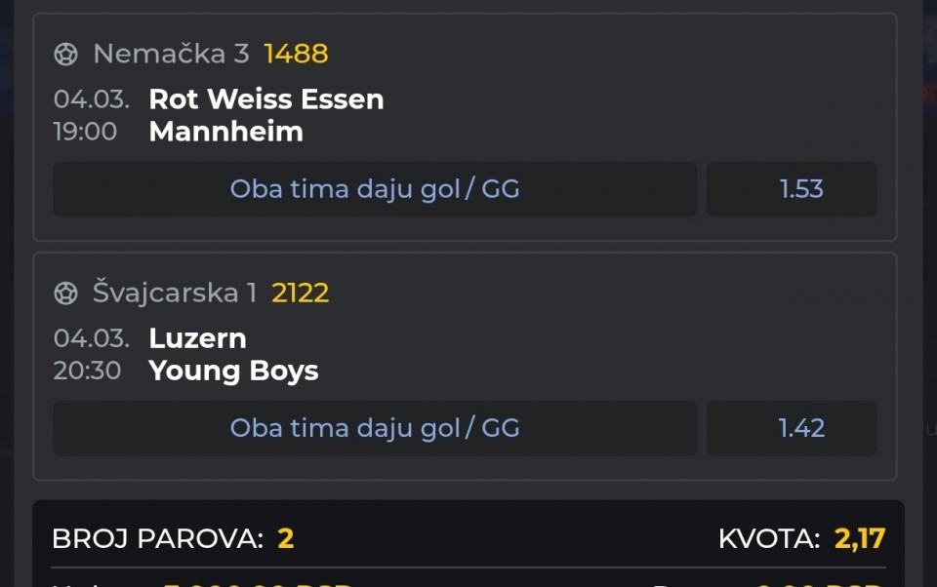Open the Mannheim team name
The image size is (937, 587).
225,132
